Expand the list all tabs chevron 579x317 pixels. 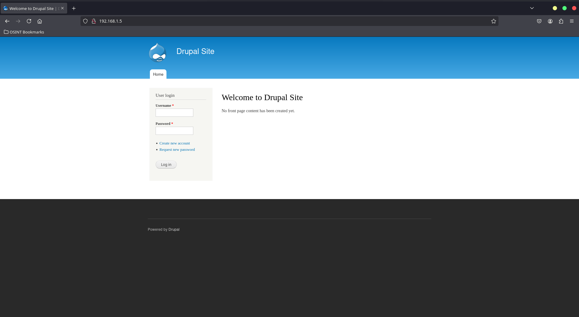point(532,8)
